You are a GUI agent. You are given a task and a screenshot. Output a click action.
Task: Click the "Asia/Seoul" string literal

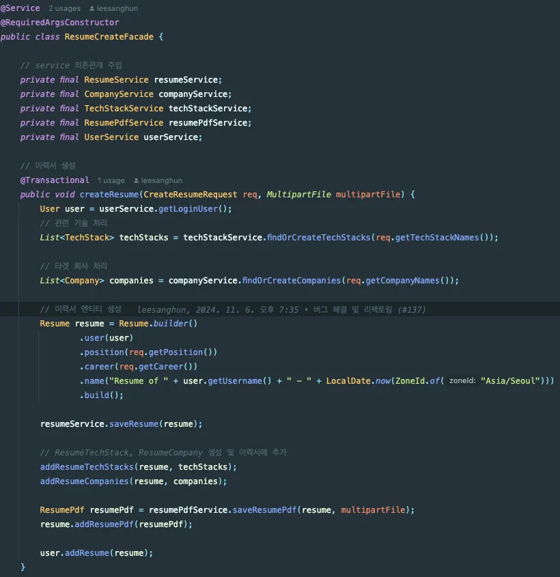[x=510, y=380]
